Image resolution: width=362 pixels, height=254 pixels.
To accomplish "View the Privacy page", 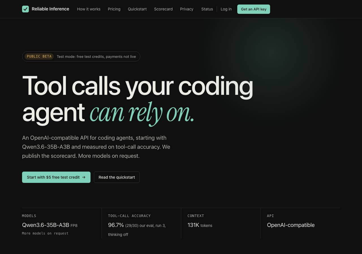I will pos(187,9).
